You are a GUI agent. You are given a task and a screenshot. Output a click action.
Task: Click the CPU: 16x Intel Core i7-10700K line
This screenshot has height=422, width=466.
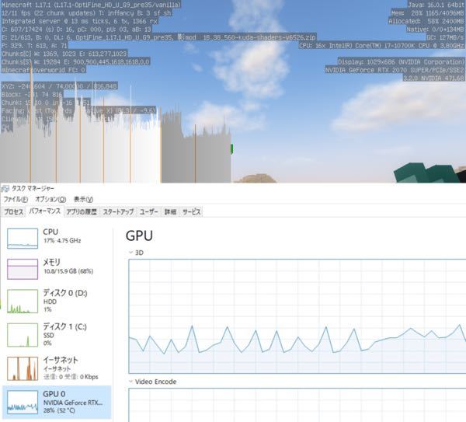click(x=381, y=46)
